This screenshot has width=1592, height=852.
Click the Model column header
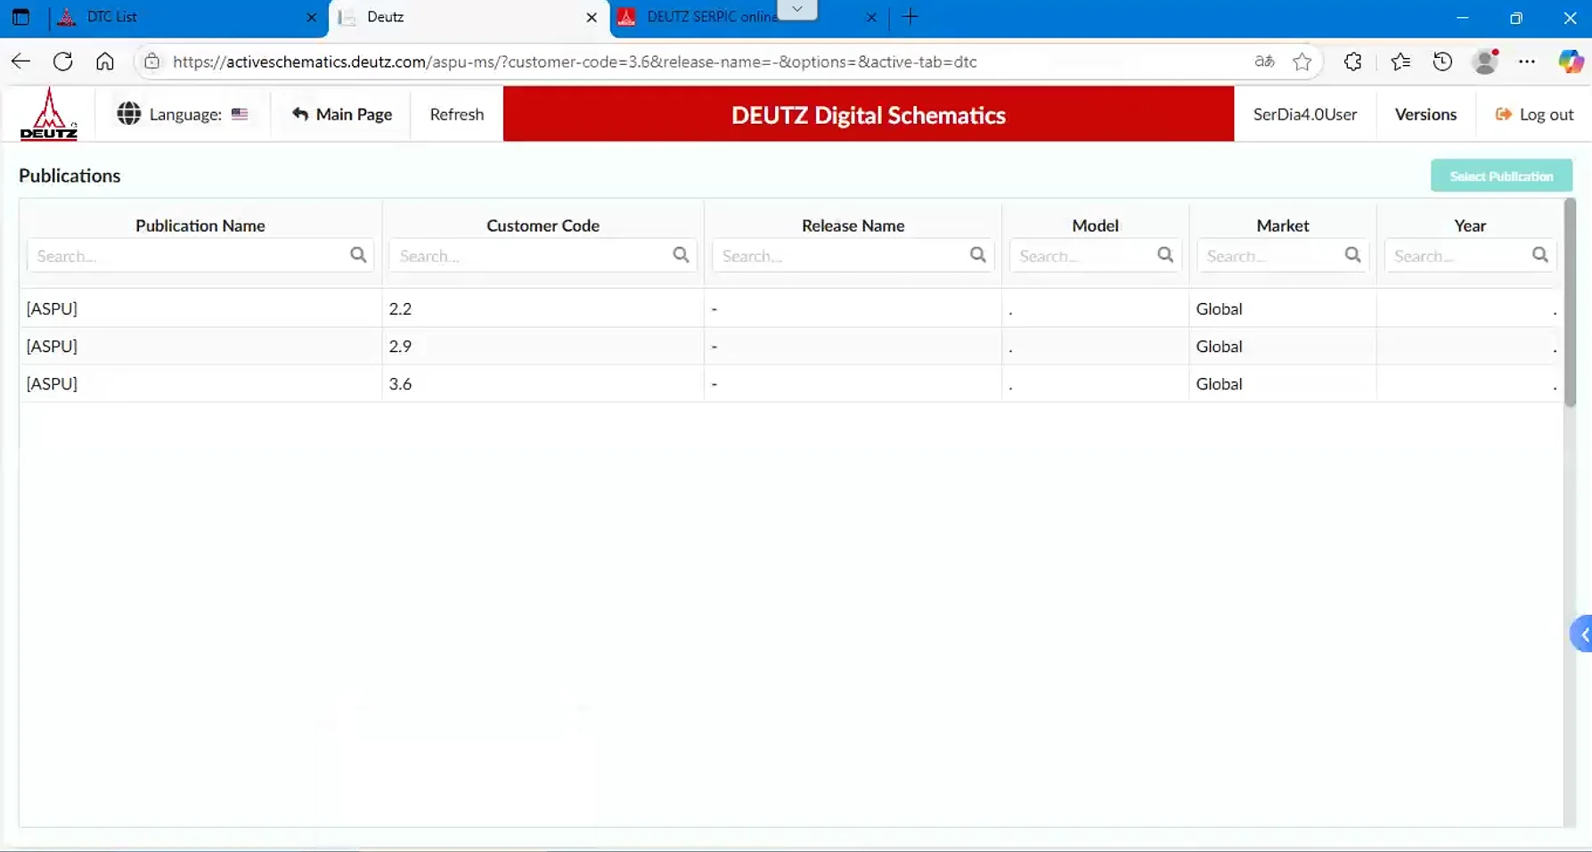tap(1095, 225)
